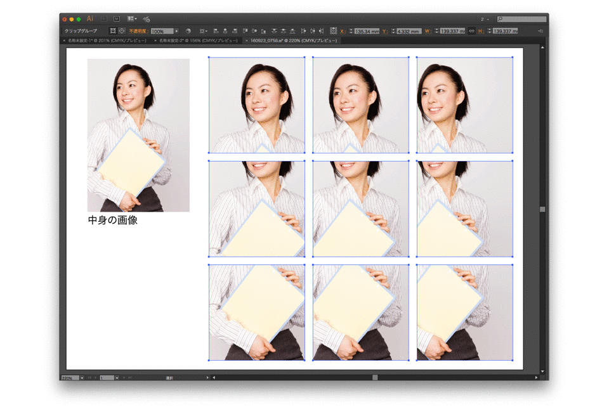Align objects horizontally center
The height and width of the screenshot is (412, 609).
pos(225,31)
